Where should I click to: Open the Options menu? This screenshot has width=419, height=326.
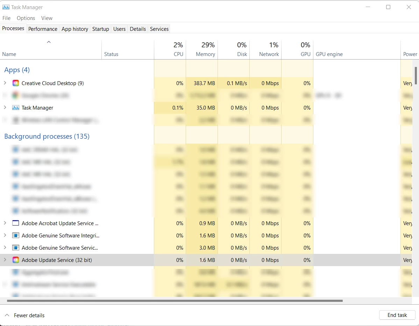tap(26, 18)
